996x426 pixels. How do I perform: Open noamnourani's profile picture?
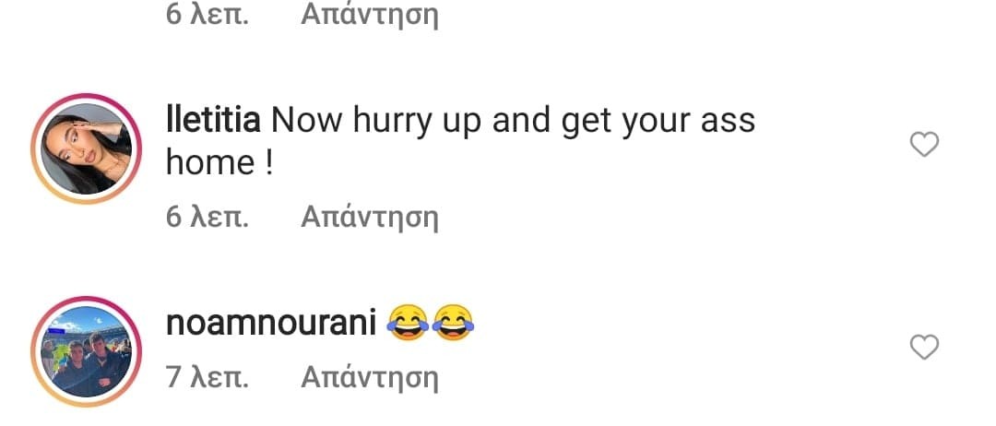point(87,351)
